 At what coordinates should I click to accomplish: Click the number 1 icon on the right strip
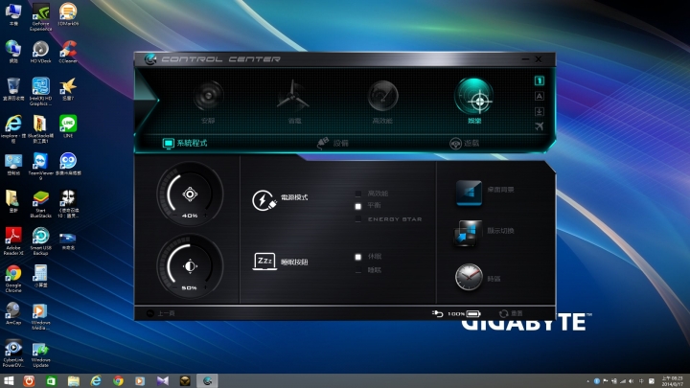coord(539,80)
